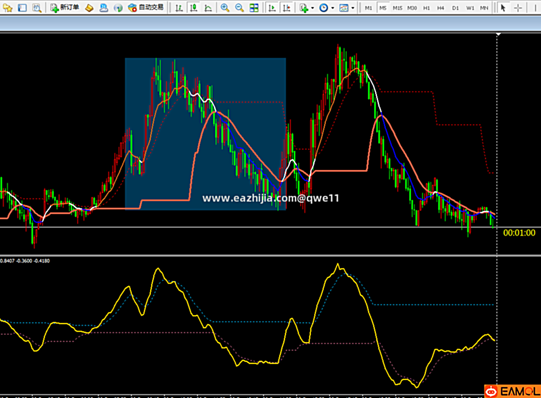Open the Market Watch star icon
541x398 pixels.
pyautogui.click(x=8, y=8)
